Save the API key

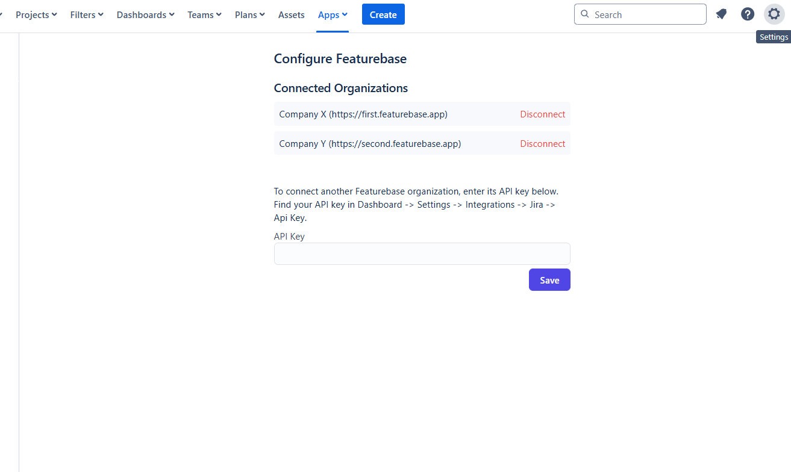tap(549, 280)
